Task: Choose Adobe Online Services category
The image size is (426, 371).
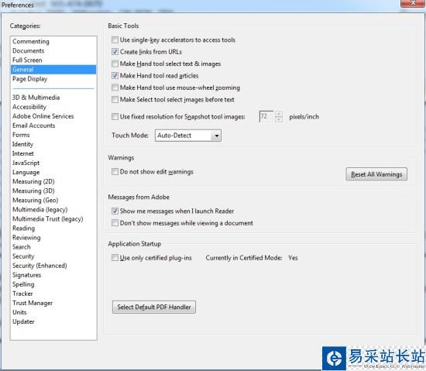Action: [53, 116]
